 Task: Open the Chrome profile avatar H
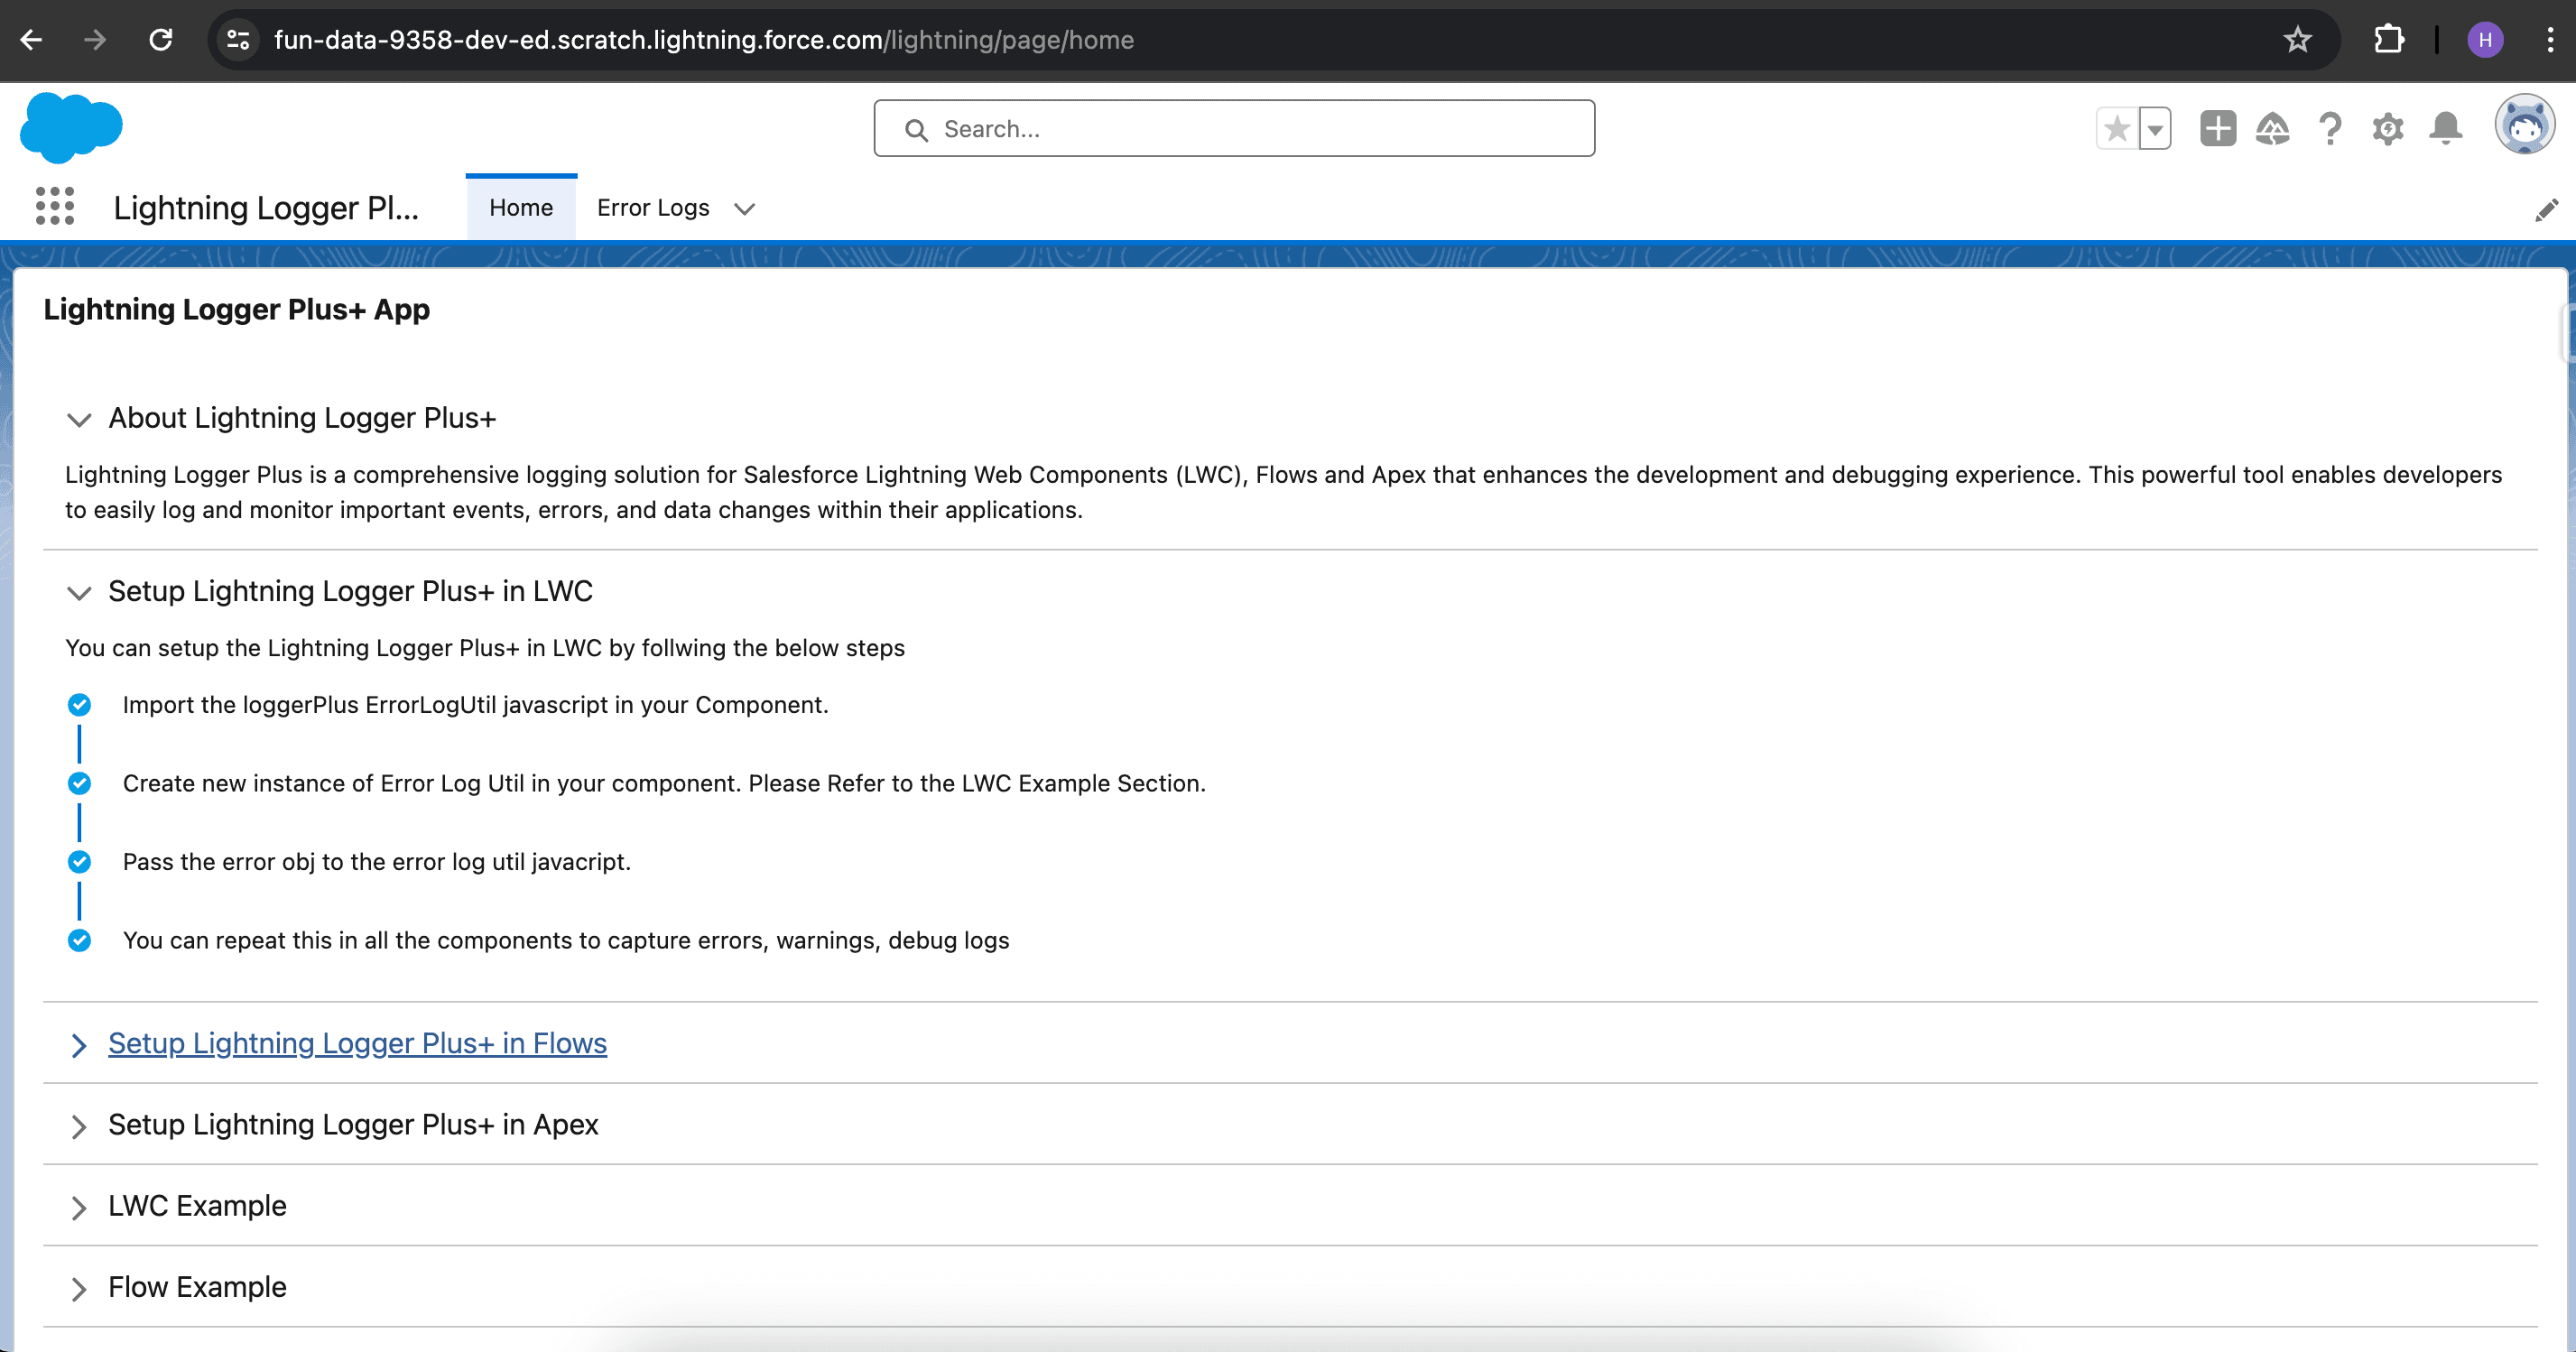pos(2485,40)
